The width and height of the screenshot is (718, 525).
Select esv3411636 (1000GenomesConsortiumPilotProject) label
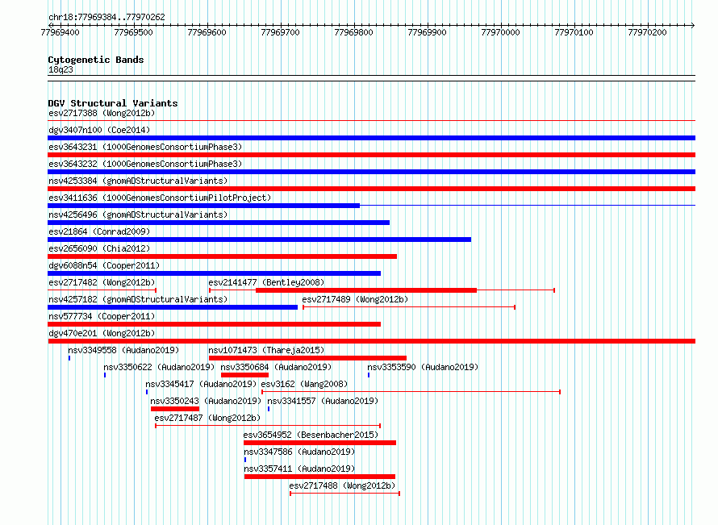click(160, 198)
